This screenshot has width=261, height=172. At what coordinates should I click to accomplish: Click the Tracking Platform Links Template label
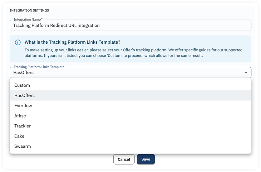[x=39, y=67]
